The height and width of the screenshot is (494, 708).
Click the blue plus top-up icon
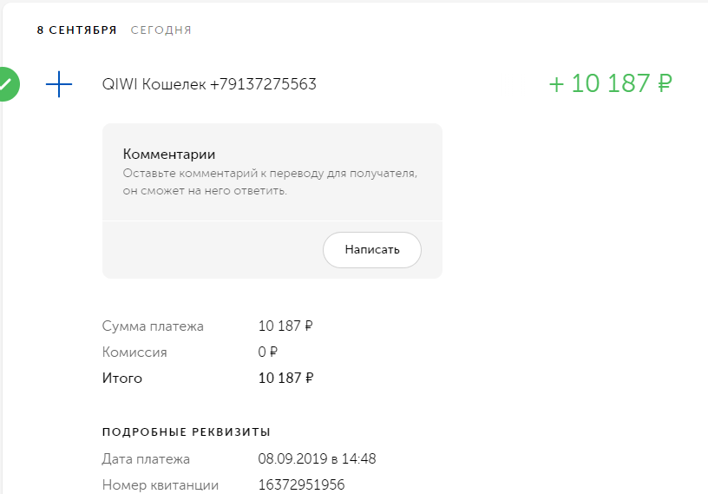(x=58, y=84)
